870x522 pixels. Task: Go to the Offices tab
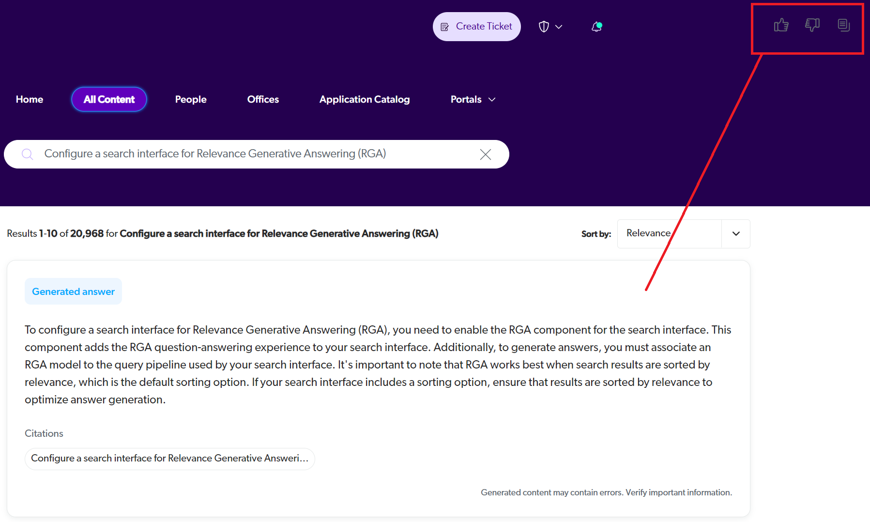(x=263, y=99)
